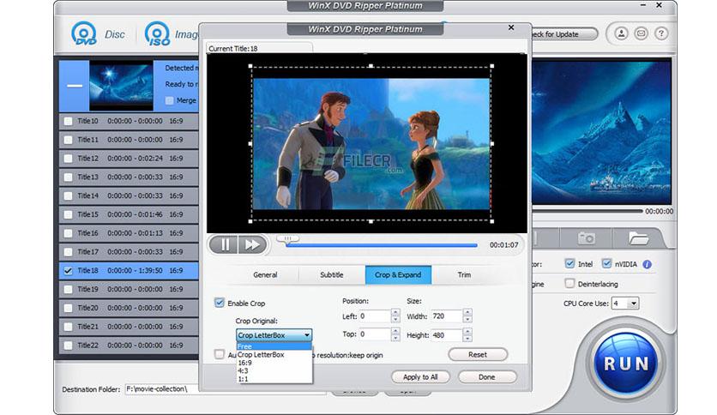
Task: Click the Apply to All button
Action: tap(420, 377)
